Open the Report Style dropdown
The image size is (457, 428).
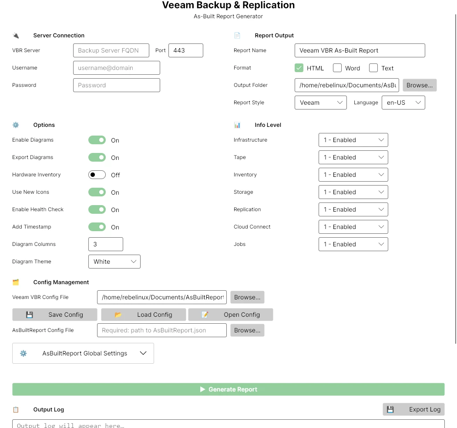[321, 103]
